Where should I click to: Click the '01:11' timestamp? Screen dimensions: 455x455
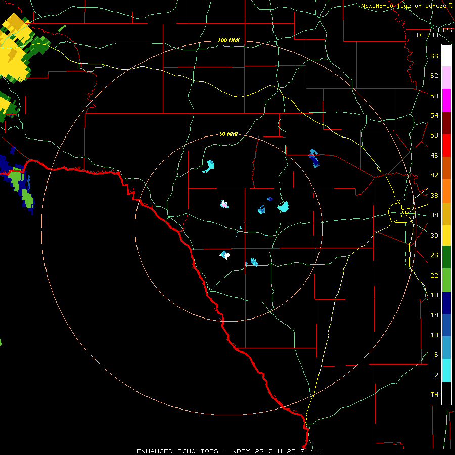tap(311, 451)
